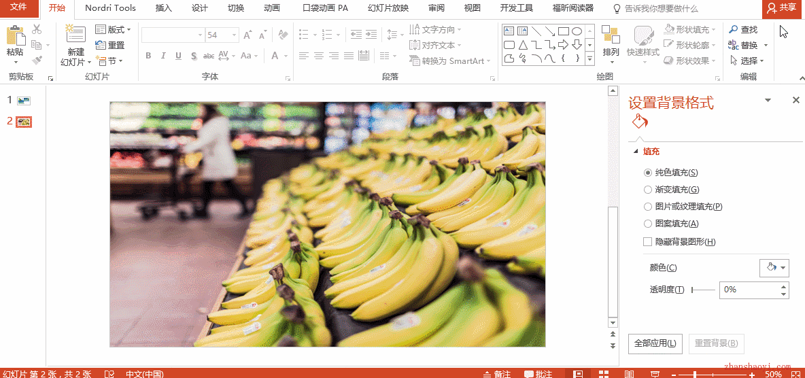Click the 粘贴 paste icon

tap(15, 36)
